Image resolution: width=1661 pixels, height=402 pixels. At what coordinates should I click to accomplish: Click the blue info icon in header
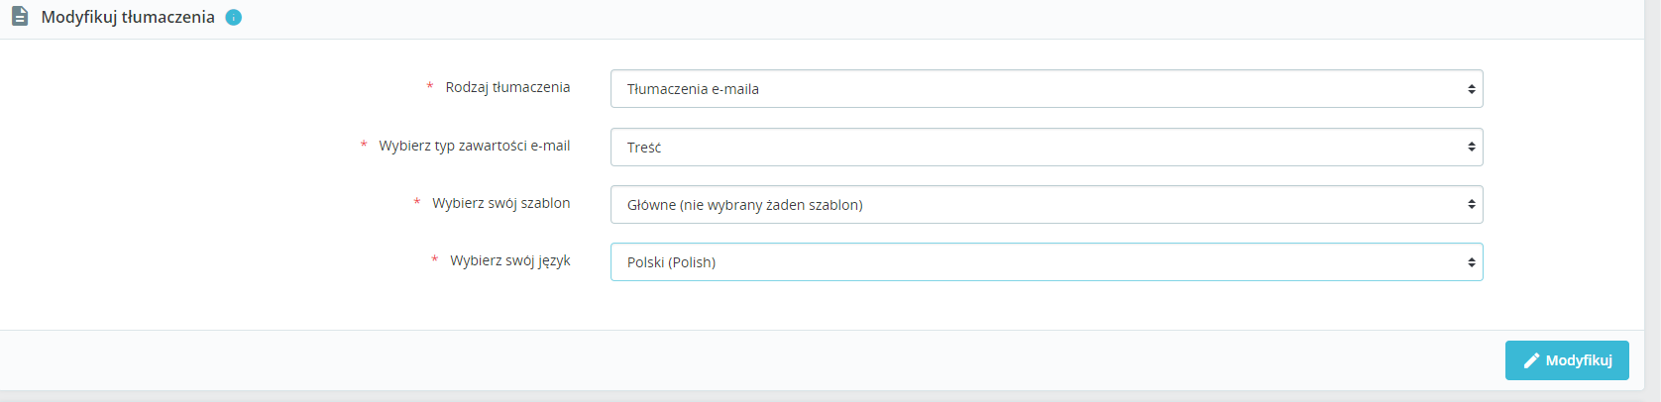click(x=234, y=17)
